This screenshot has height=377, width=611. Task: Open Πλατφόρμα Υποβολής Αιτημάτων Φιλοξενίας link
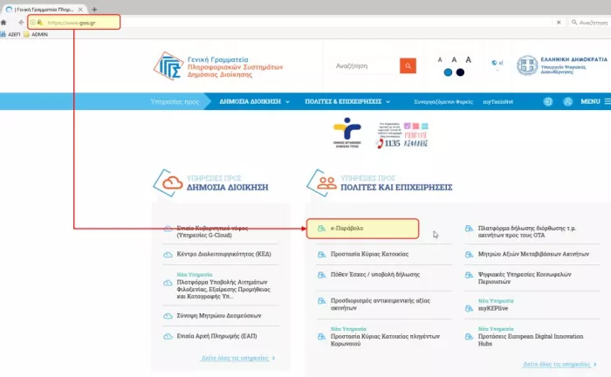(223, 289)
